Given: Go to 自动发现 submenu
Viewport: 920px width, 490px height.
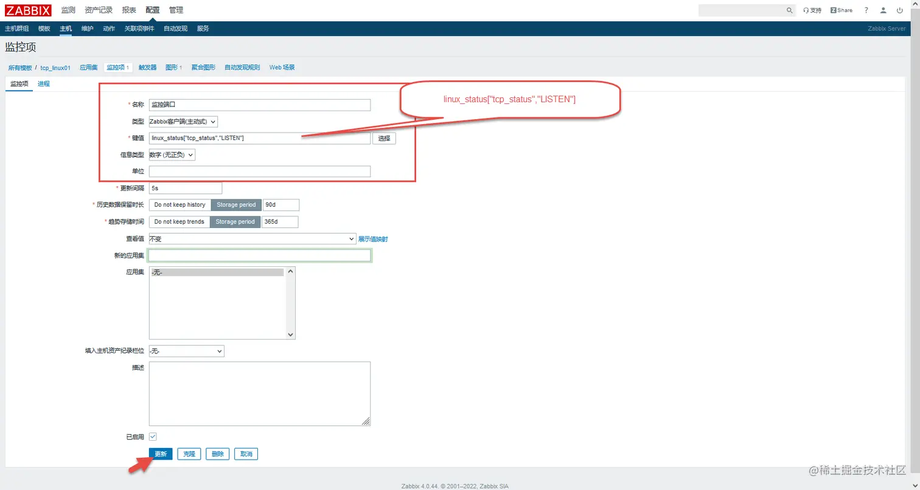Looking at the screenshot, I should pyautogui.click(x=176, y=29).
